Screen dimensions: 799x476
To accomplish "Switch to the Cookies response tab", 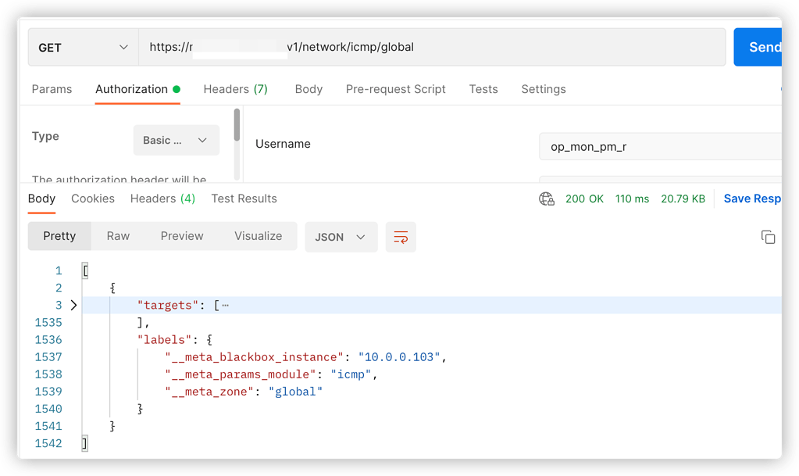I will pos(92,199).
